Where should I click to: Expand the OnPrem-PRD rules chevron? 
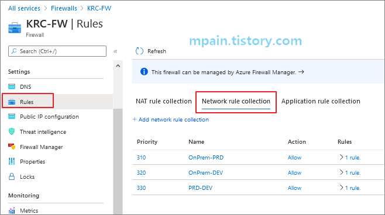point(341,157)
